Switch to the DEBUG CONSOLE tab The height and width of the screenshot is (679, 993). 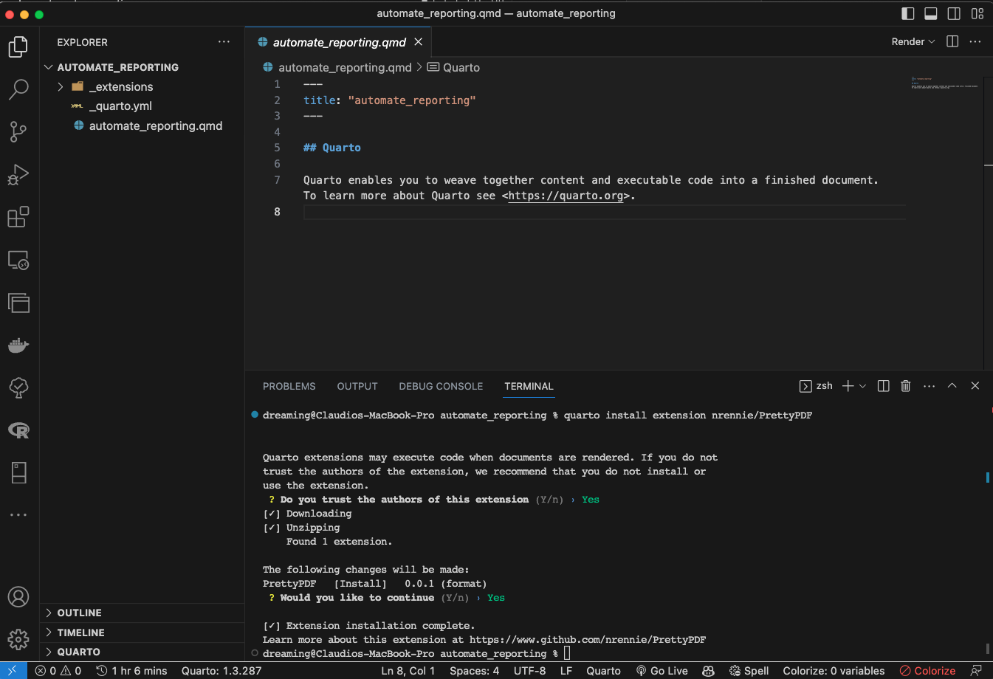point(441,386)
